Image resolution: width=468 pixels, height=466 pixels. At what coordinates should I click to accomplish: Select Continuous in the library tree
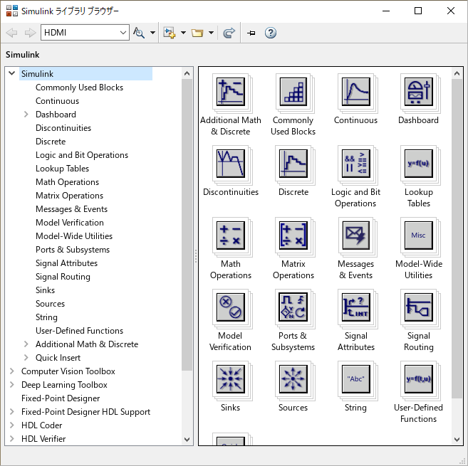(x=57, y=101)
